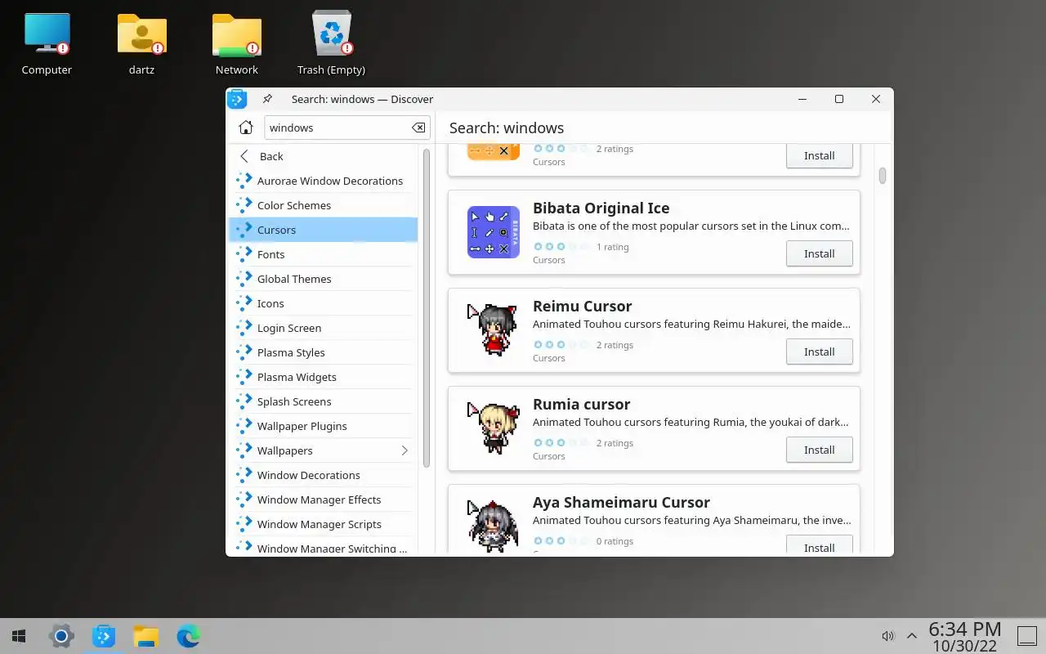Click the pin icon in title bar
The width and height of the screenshot is (1046, 654).
(x=267, y=99)
